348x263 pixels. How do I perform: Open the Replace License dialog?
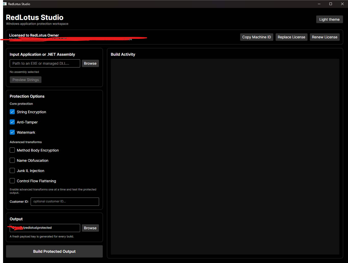pos(291,37)
